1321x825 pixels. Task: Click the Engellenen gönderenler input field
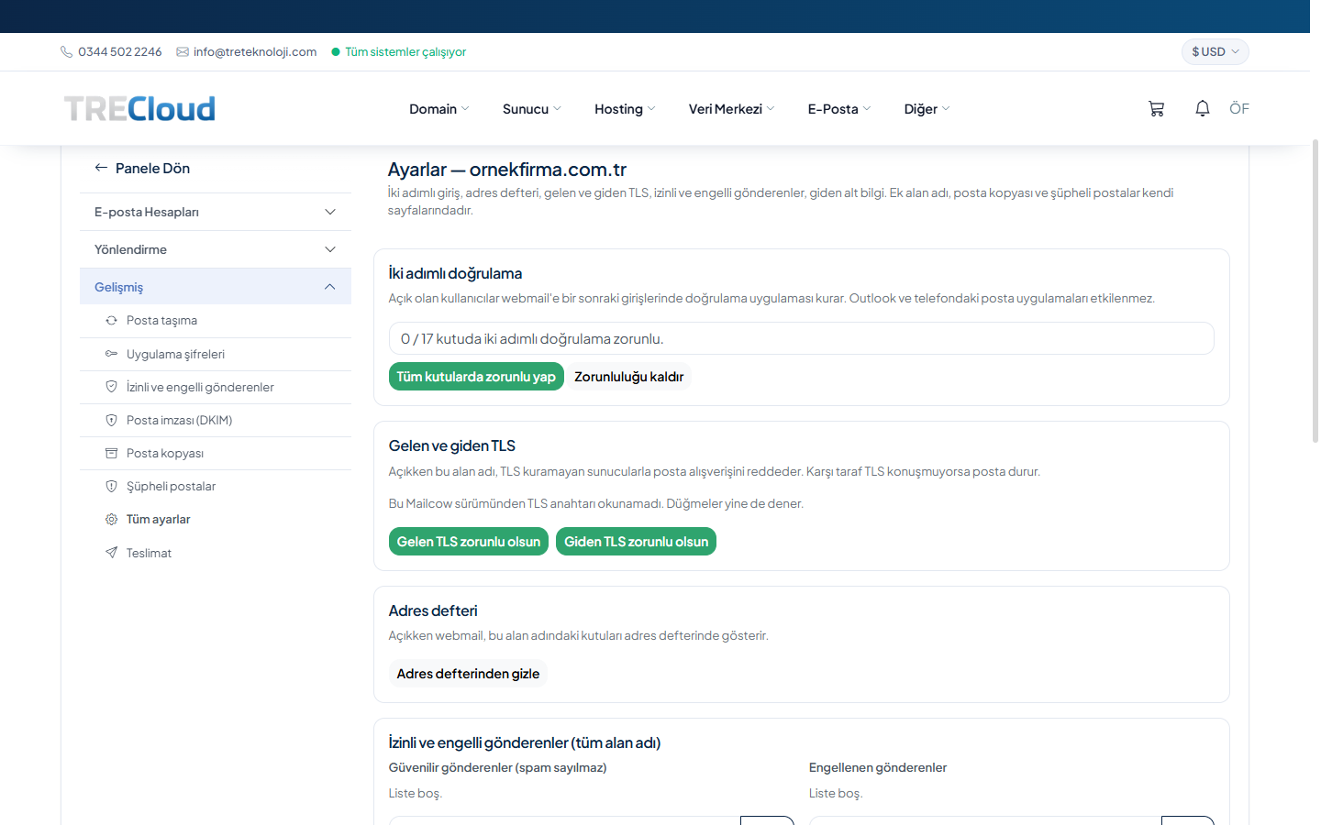pyautogui.click(x=985, y=820)
